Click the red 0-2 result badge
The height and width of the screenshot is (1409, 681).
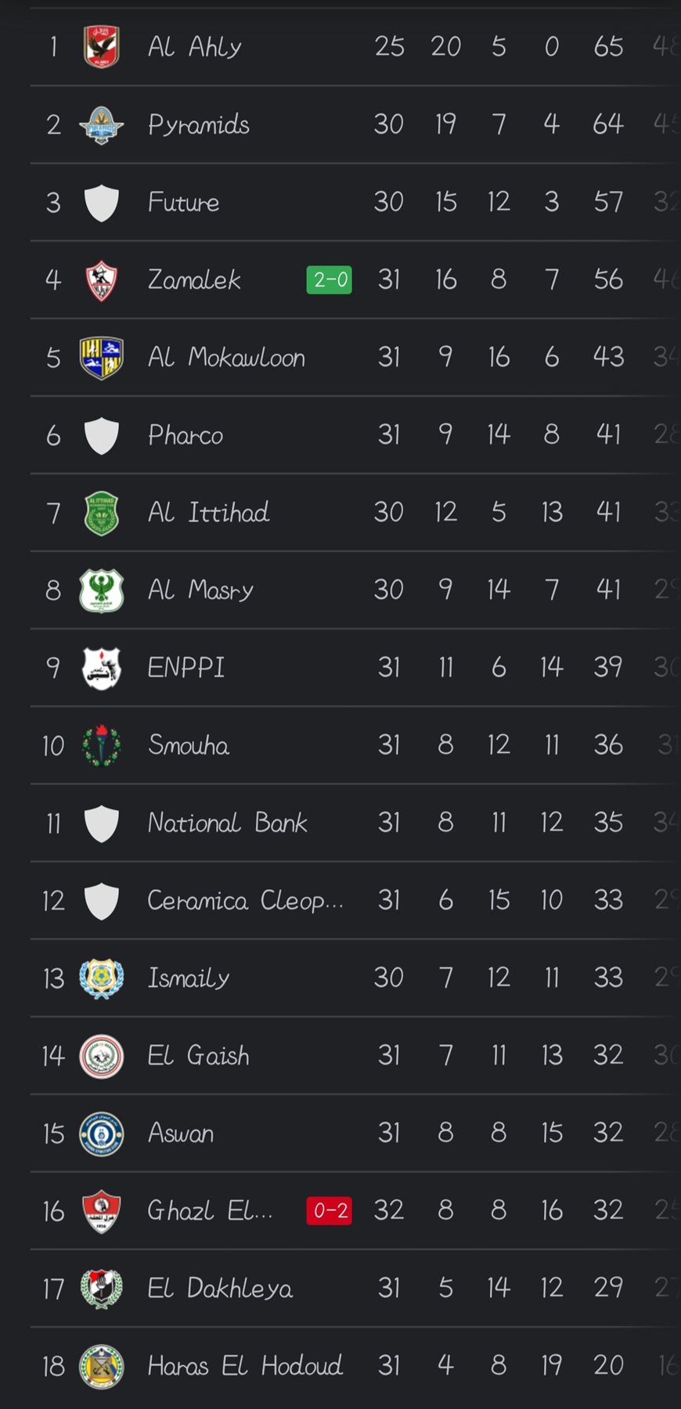pos(329,1211)
